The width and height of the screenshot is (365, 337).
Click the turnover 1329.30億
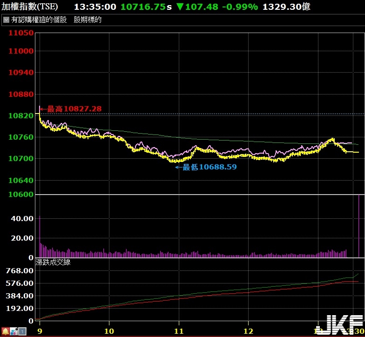286,7
